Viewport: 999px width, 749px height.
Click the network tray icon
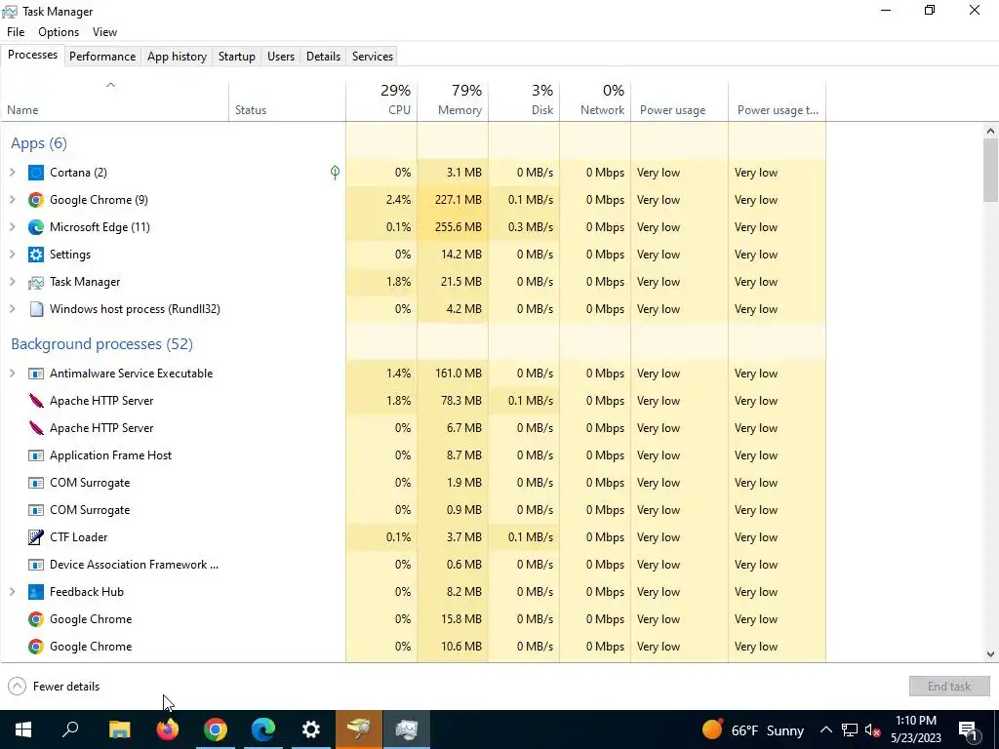[850, 730]
